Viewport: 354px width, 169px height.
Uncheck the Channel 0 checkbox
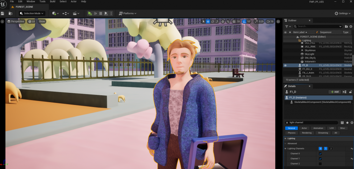click(x=320, y=153)
